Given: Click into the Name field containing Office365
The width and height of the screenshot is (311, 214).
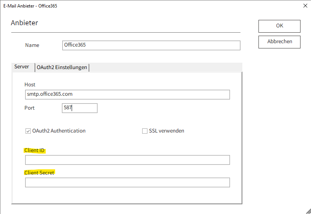Looking at the screenshot, I should point(151,45).
